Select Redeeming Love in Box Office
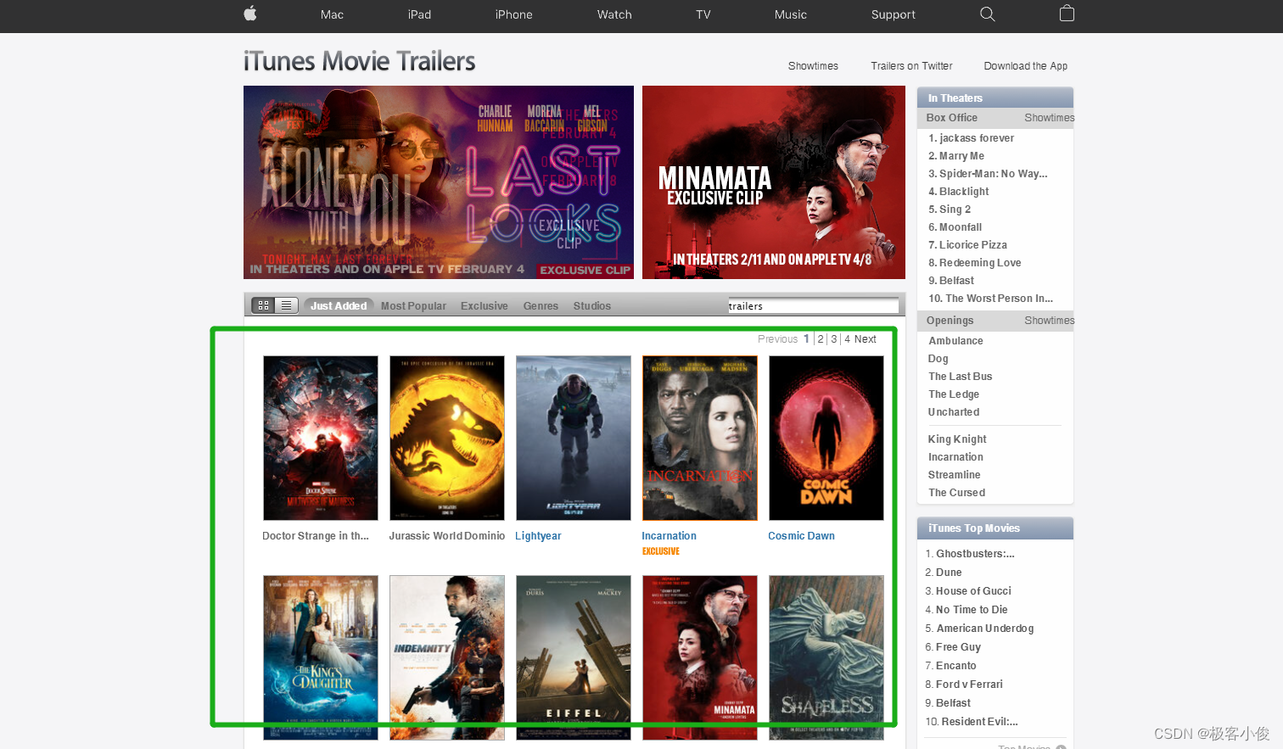This screenshot has height=749, width=1283. [x=975, y=263]
